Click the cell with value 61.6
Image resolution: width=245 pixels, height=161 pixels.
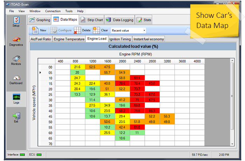point(137,127)
